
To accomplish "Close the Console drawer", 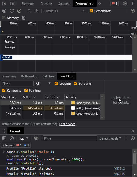I will [x=133, y=131].
